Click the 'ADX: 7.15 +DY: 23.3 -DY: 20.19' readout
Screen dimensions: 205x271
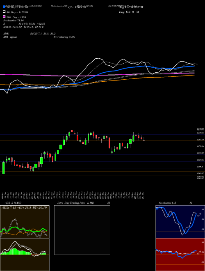24,208
